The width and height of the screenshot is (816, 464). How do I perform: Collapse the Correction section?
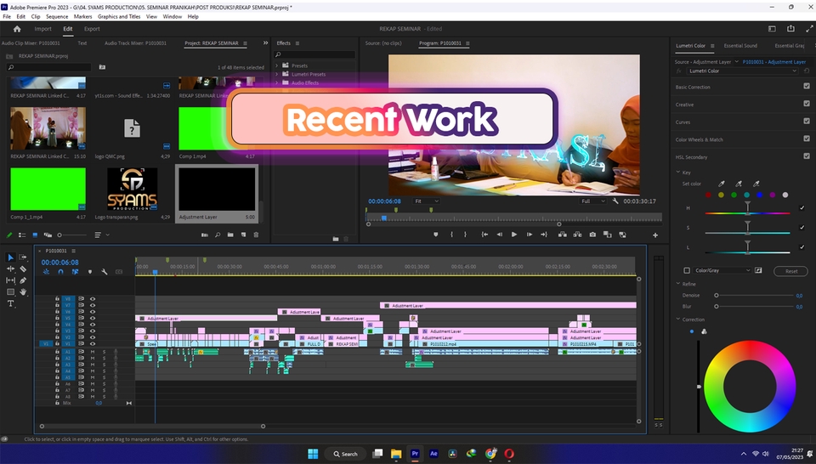click(678, 320)
